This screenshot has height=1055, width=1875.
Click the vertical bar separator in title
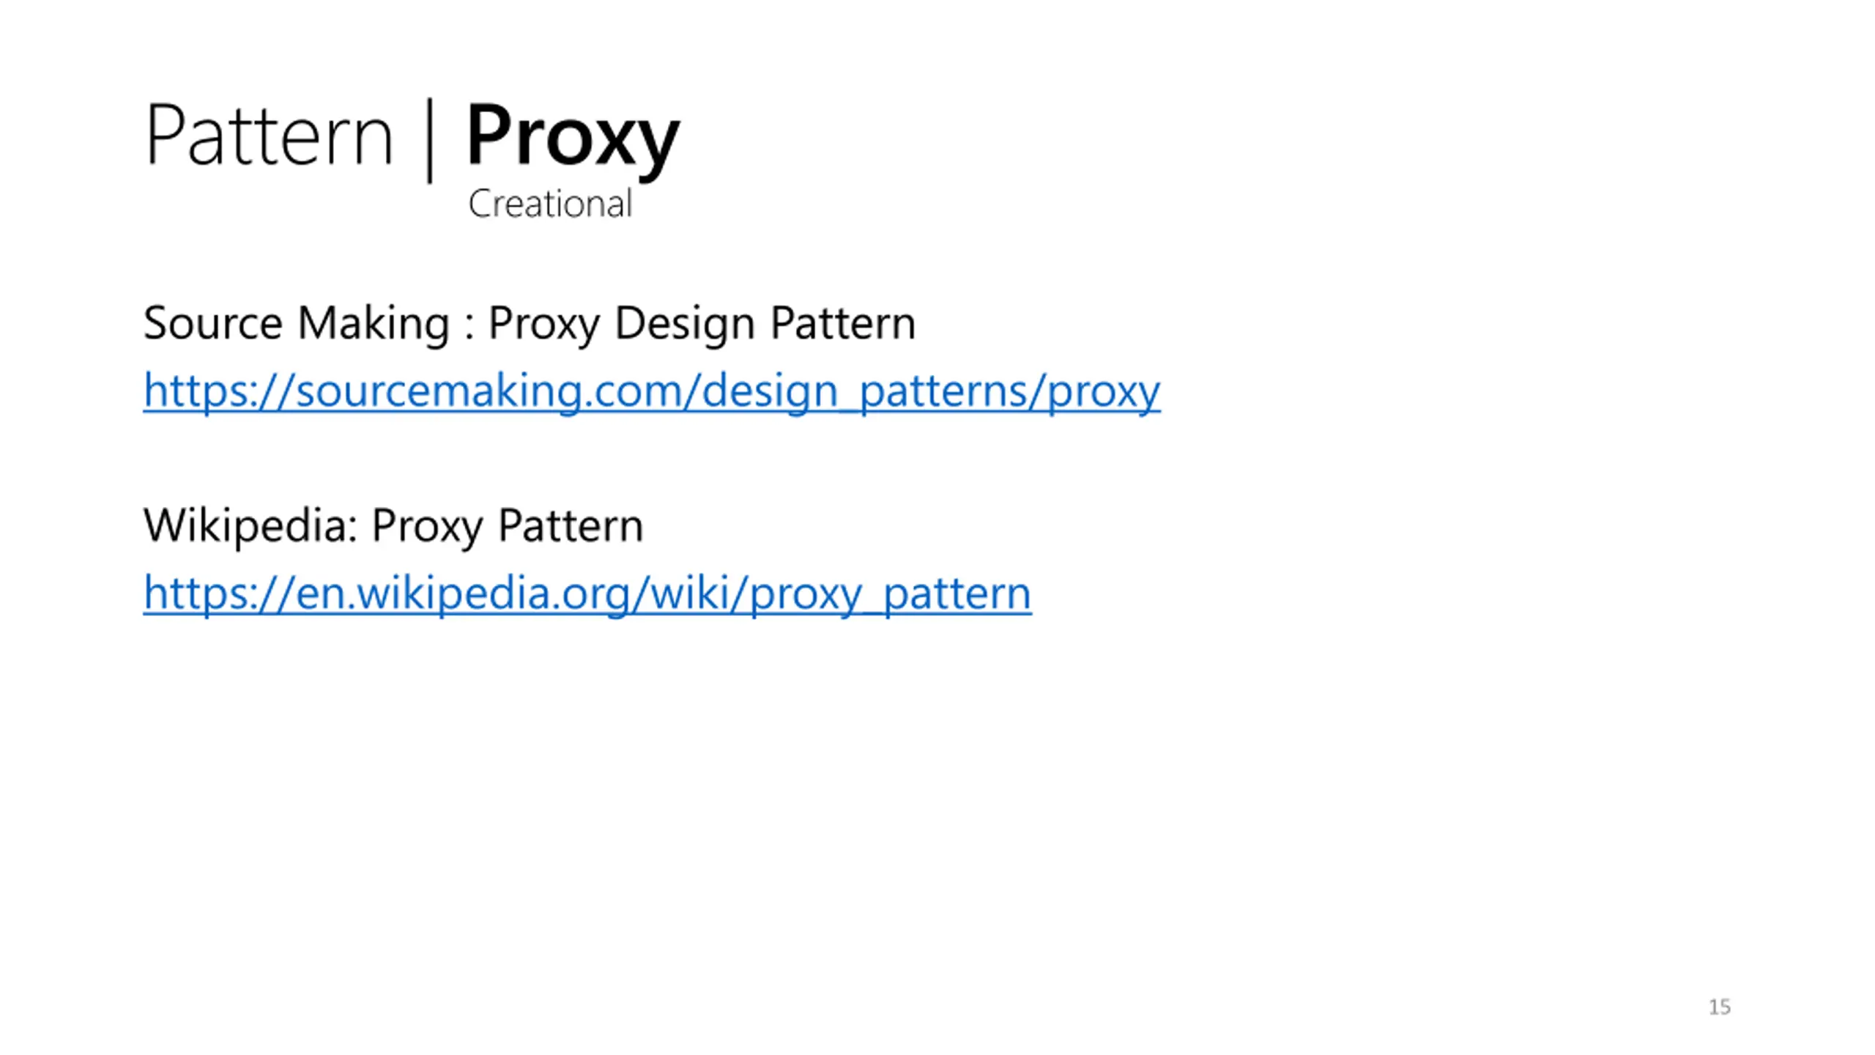pos(430,139)
